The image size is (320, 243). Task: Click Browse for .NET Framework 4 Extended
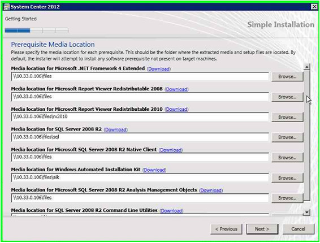coord(287,76)
